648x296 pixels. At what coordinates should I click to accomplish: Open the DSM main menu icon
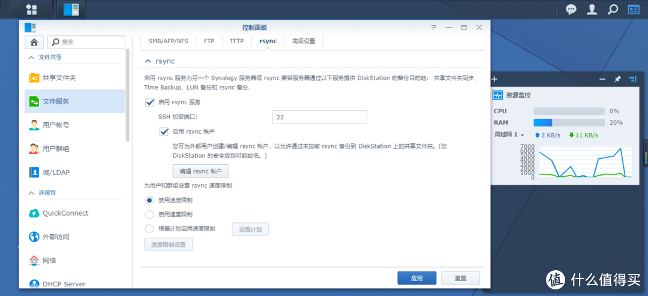click(x=31, y=9)
